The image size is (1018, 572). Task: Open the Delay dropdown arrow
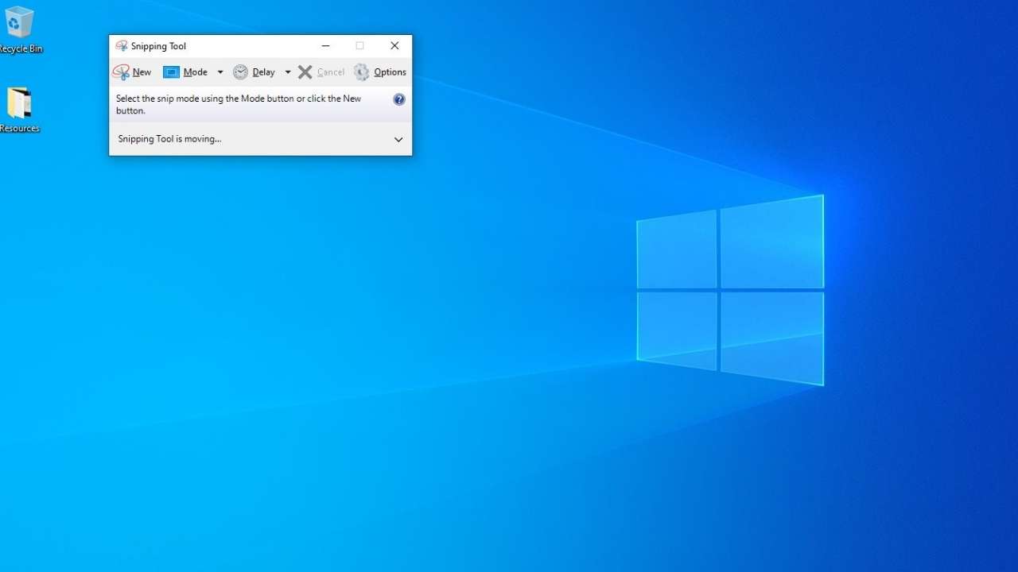pyautogui.click(x=289, y=72)
